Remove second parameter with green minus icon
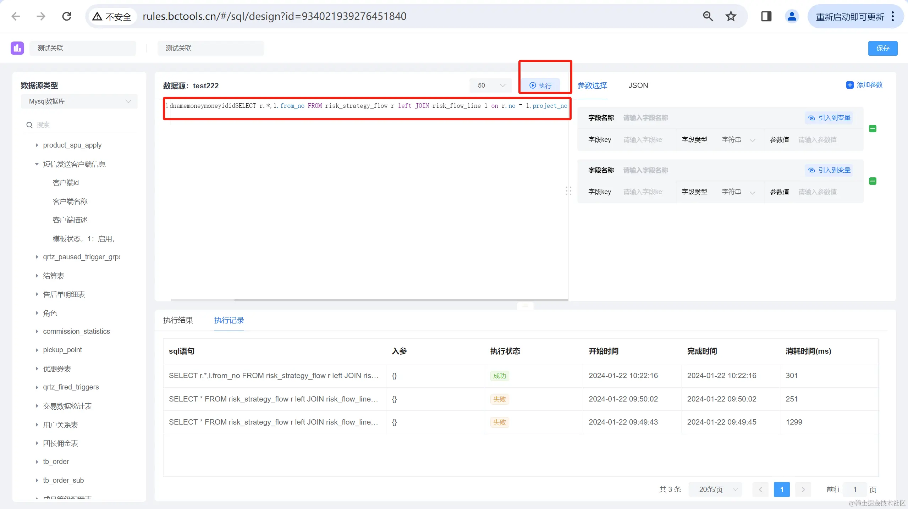908x509 pixels. 873,181
